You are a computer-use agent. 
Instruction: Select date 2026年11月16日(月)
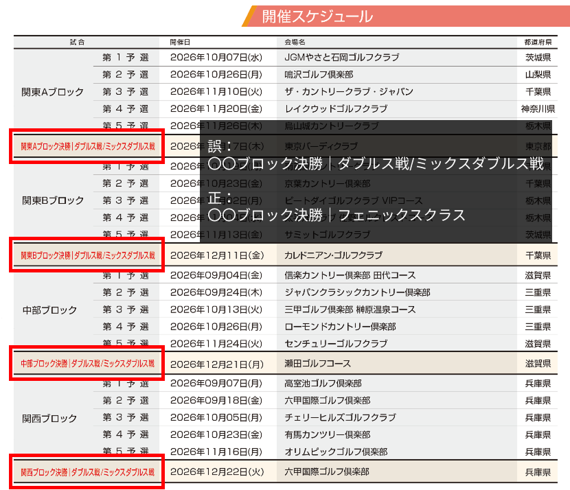[x=216, y=452]
